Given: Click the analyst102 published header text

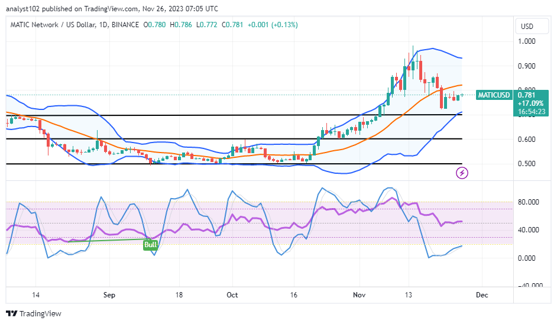Looking at the screenshot, I should click(x=112, y=8).
